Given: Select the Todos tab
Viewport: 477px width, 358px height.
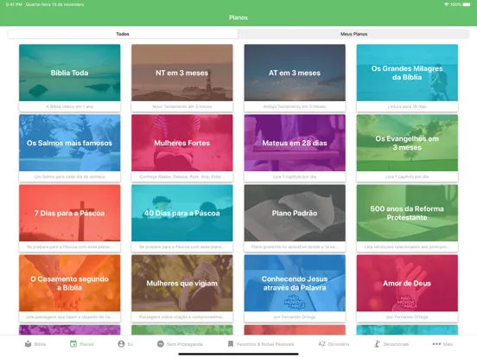Looking at the screenshot, I should click(123, 34).
